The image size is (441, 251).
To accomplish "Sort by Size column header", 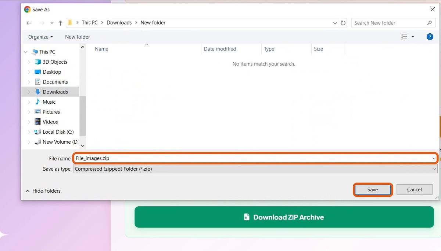I will coord(319,49).
